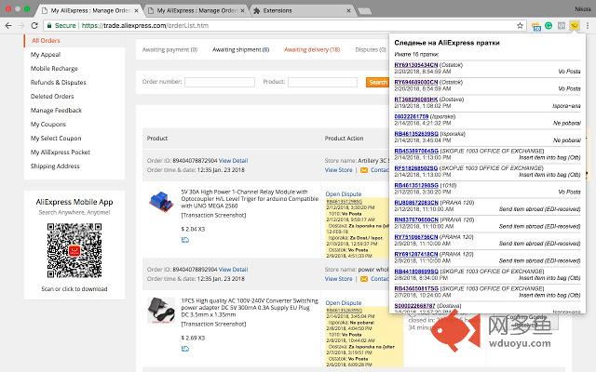Click the yellow AliExpress tracking extension icon
Image resolution: width=596 pixels, height=372 pixels.
574,25
